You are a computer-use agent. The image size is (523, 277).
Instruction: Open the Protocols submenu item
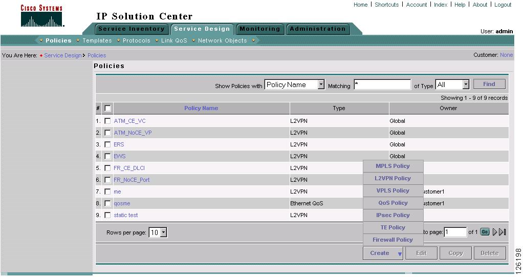pyautogui.click(x=137, y=40)
